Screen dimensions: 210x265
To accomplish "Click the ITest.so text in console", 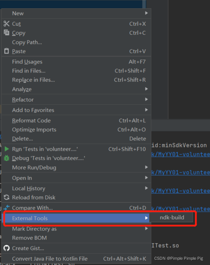I will tap(165, 245).
